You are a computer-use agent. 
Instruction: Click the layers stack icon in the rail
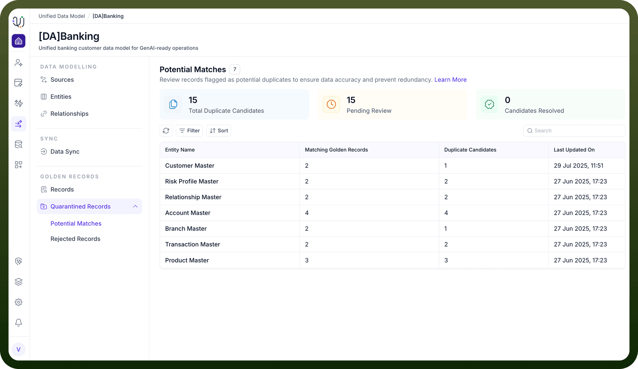click(x=19, y=282)
